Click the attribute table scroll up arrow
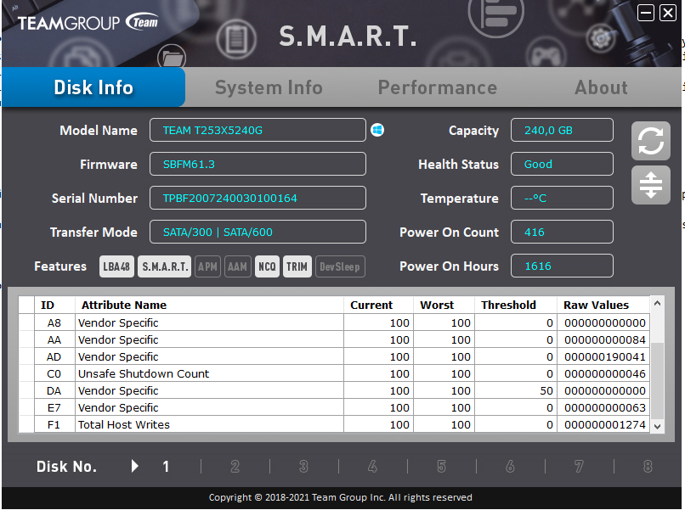The height and width of the screenshot is (510, 685). pos(657,303)
